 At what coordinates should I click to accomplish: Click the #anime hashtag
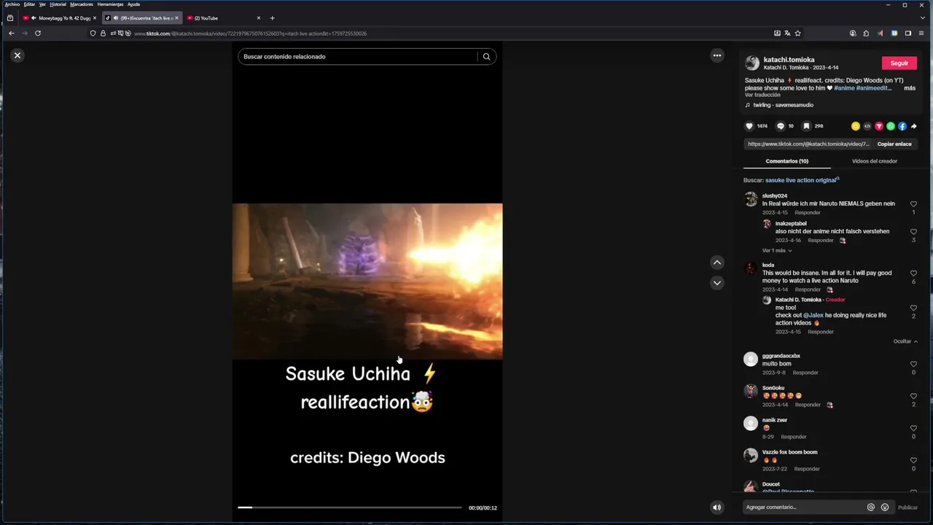coord(844,88)
